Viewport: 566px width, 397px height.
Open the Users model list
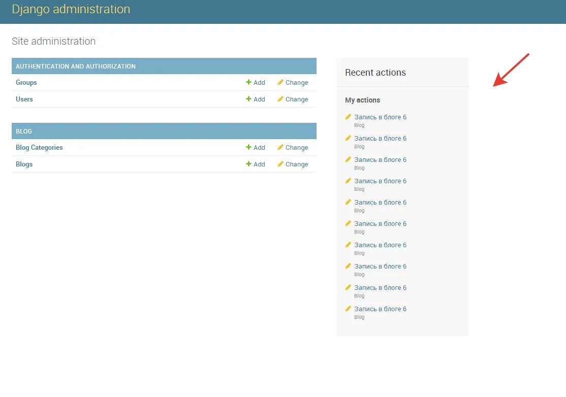coord(24,99)
